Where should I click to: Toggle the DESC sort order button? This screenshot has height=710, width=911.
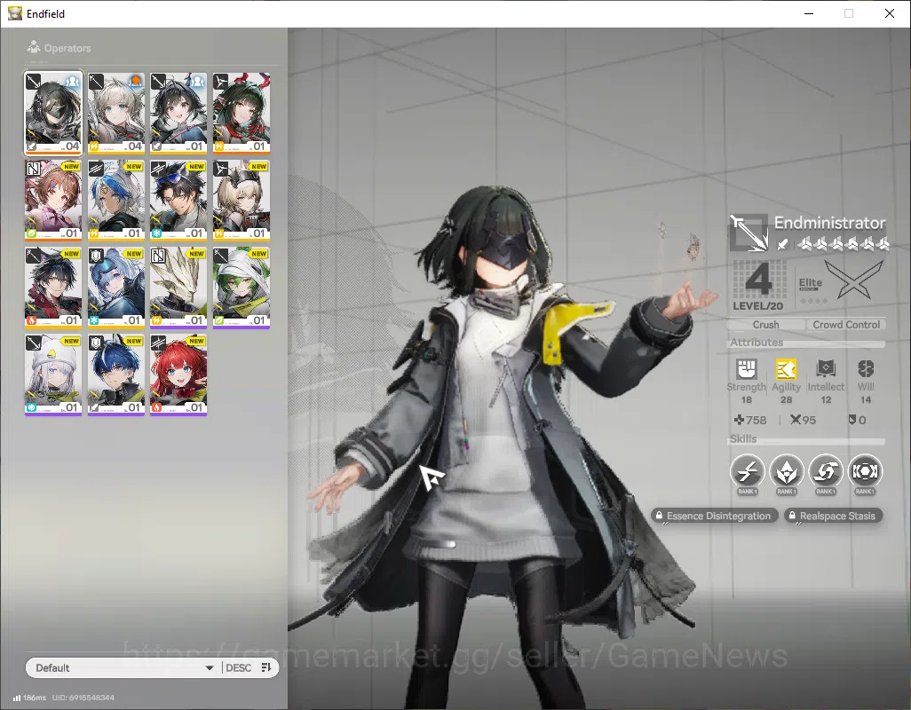click(x=249, y=667)
